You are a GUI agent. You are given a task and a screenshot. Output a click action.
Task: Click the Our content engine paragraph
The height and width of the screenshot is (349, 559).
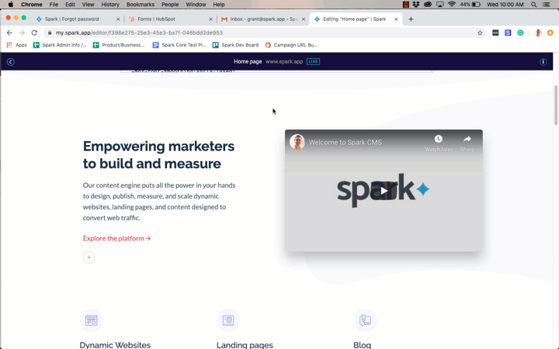click(x=159, y=201)
